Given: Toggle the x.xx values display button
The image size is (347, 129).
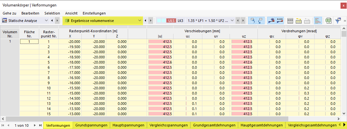Looking at the screenshot, I should (280, 21).
